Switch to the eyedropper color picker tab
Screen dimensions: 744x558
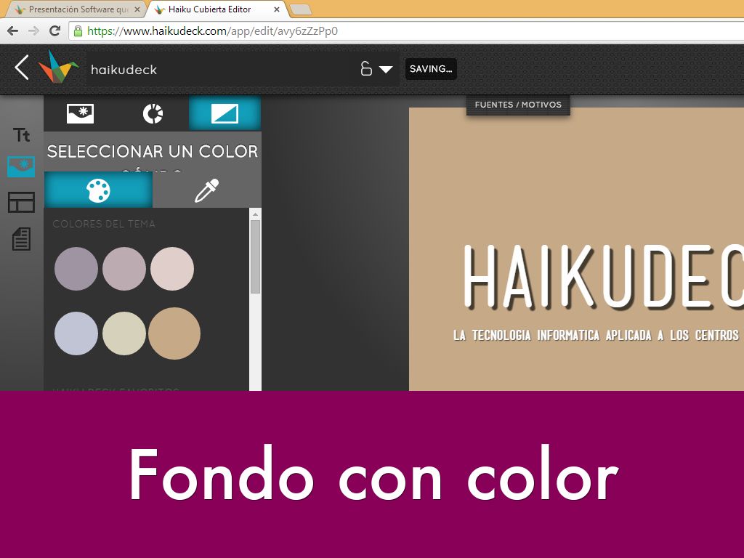coord(206,190)
